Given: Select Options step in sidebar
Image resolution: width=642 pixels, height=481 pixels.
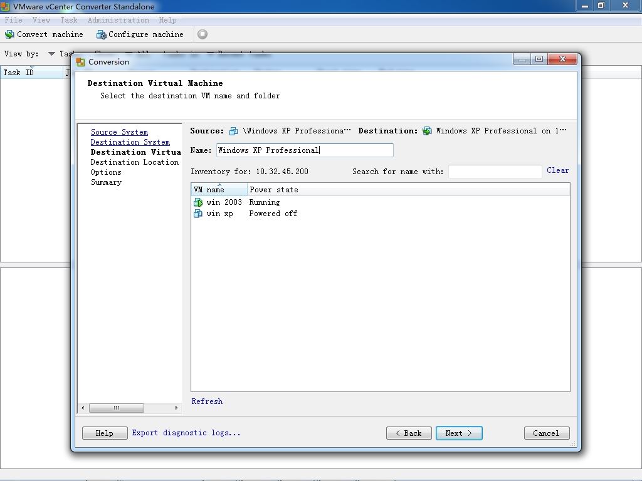Looking at the screenshot, I should click(106, 172).
